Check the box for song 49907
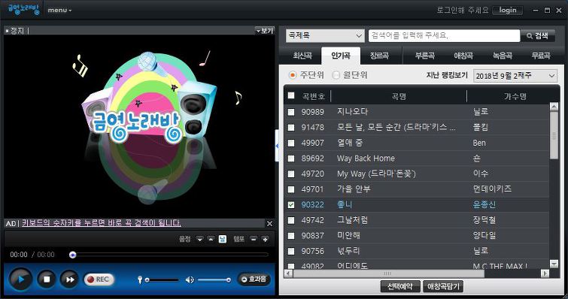The image size is (568, 299). 291,143
